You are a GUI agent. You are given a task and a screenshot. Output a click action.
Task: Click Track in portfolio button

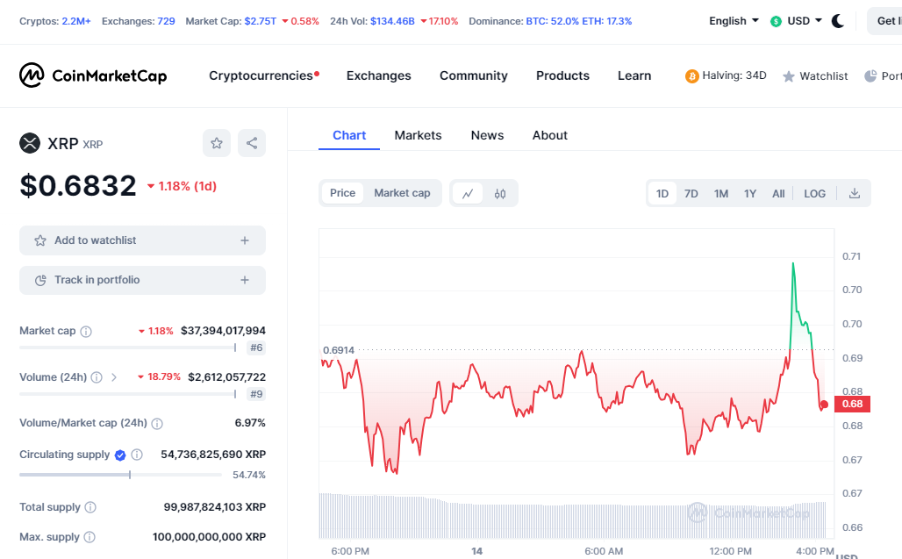(x=142, y=280)
